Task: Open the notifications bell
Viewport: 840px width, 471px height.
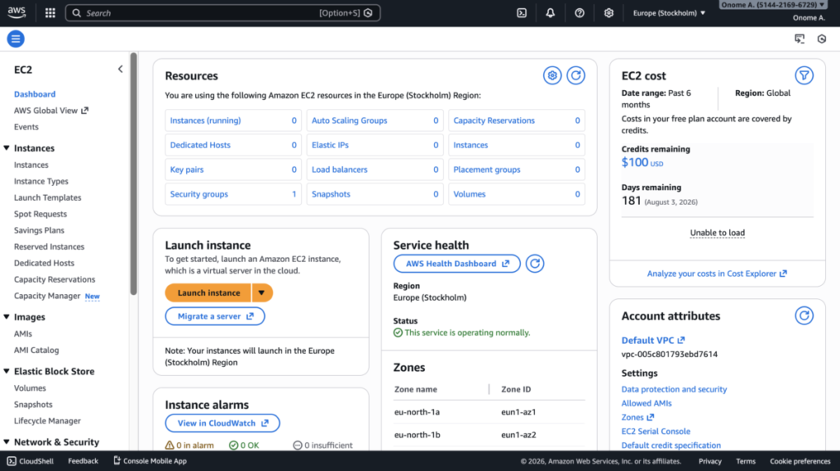Action: (550, 13)
